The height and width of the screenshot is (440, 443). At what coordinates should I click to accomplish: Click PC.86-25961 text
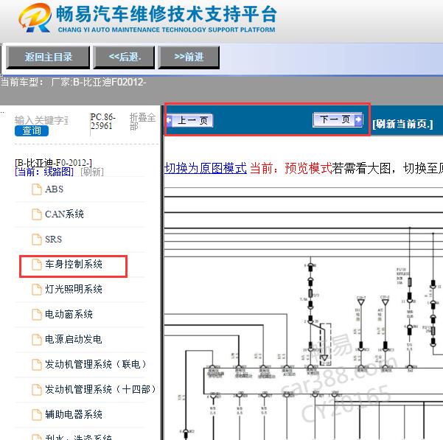pyautogui.click(x=103, y=122)
